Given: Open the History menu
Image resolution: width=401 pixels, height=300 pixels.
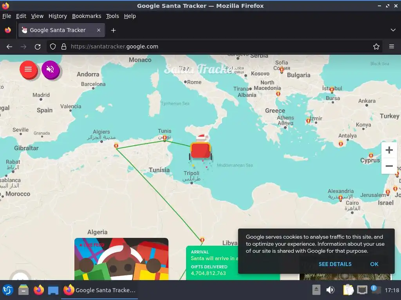Looking at the screenshot, I should (58, 16).
